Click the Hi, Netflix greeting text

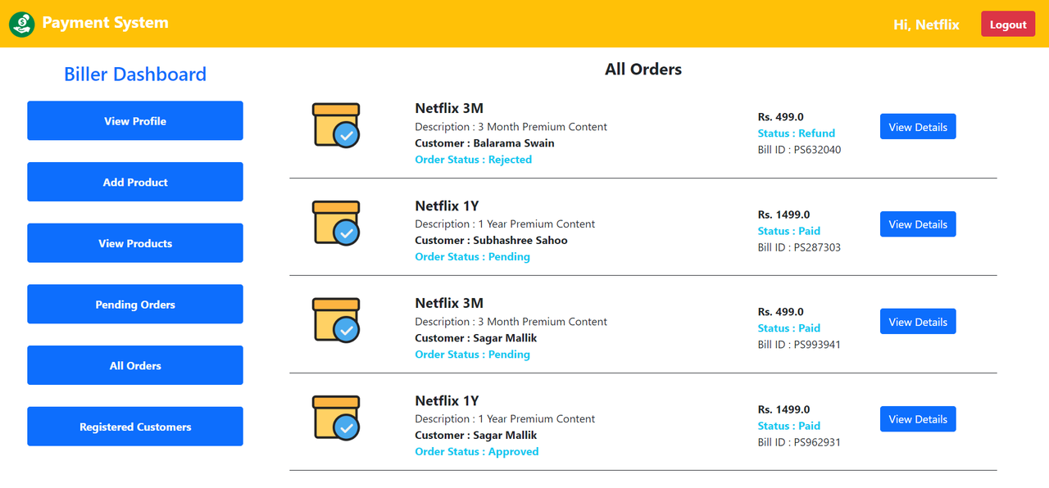coord(926,25)
